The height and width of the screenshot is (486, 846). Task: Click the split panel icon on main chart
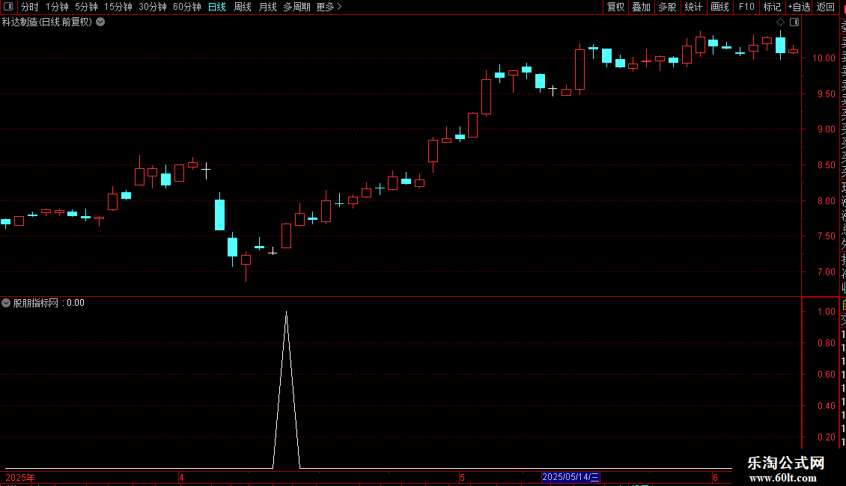794,22
